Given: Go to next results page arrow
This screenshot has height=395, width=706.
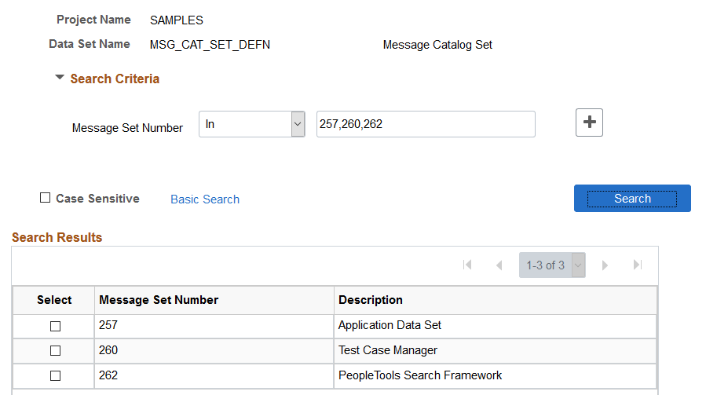Looking at the screenshot, I should 605,265.
